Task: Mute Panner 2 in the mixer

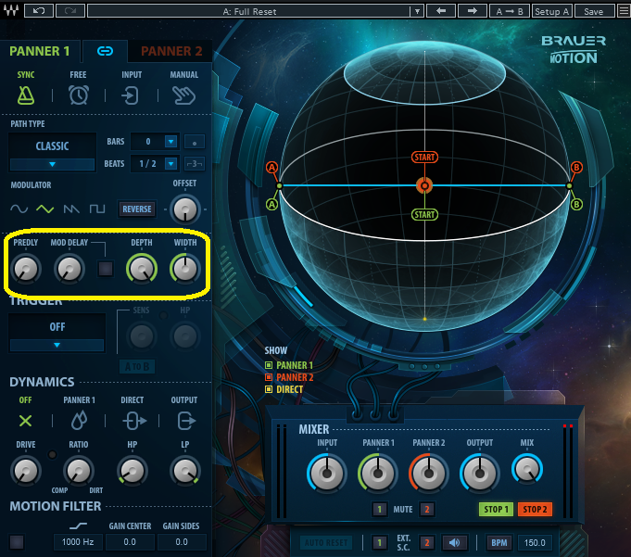Action: coord(428,509)
